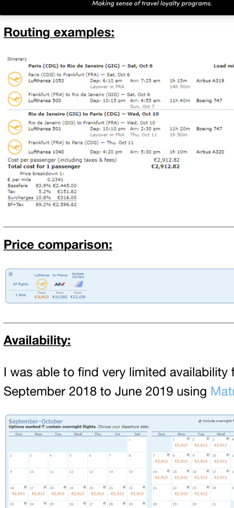Pick the €2,913 fare on September 18
234x508 pixels.
click(x=58, y=494)
